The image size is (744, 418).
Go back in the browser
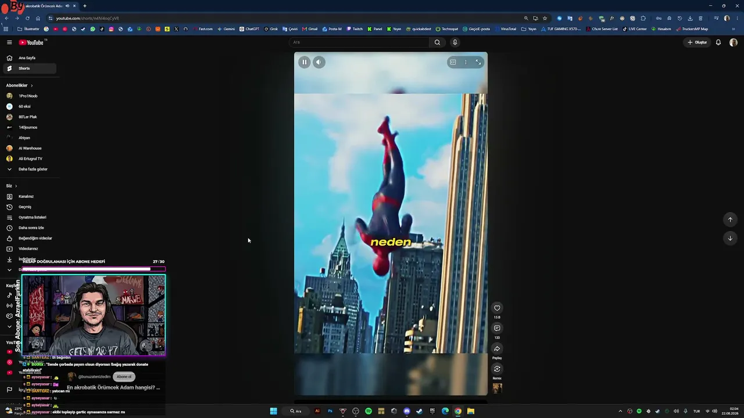[6, 18]
